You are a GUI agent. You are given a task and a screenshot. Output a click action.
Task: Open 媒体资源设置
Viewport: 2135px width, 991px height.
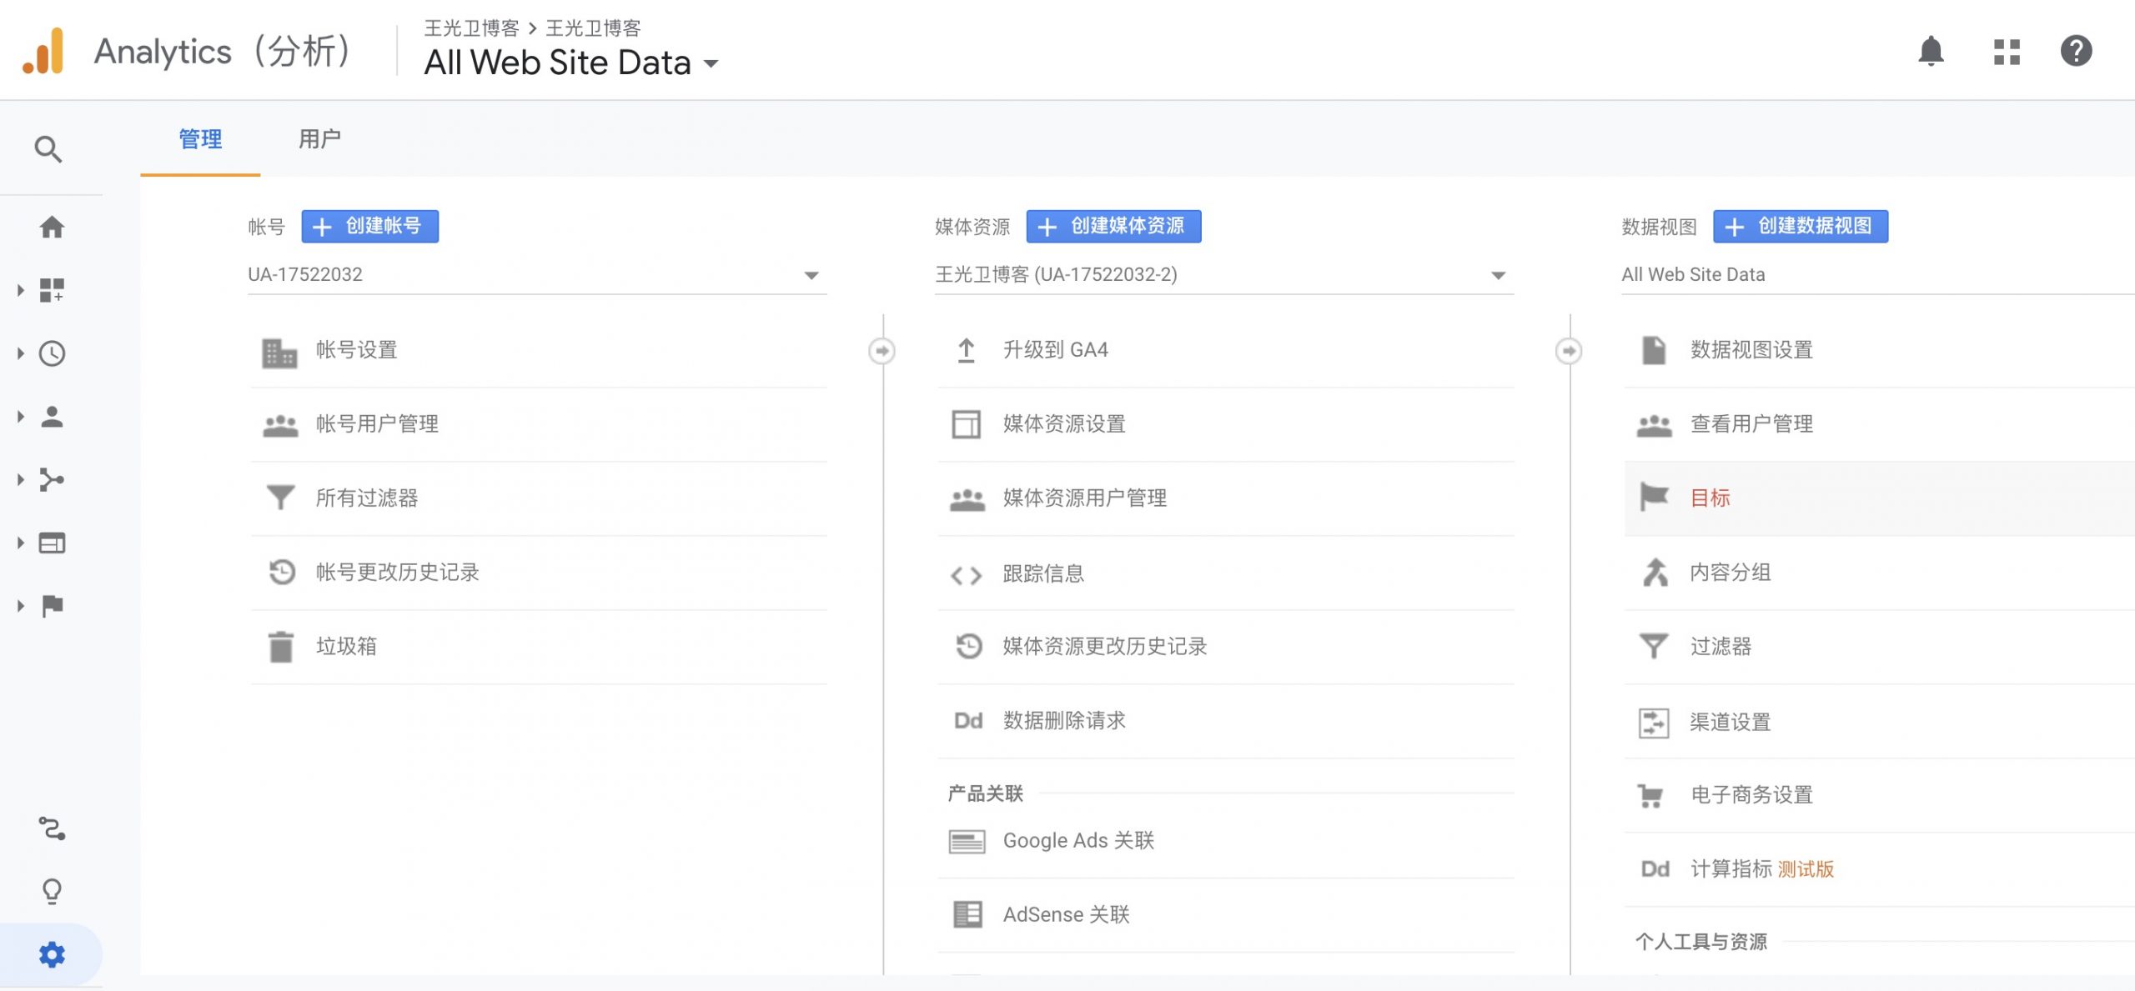click(1225, 423)
